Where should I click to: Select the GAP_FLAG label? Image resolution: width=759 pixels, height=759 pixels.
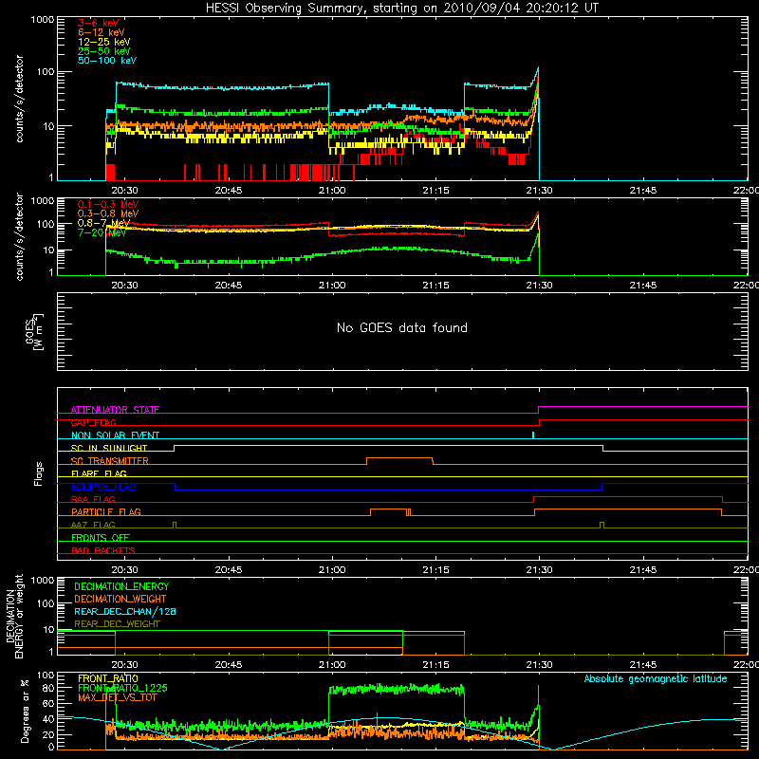coord(93,422)
